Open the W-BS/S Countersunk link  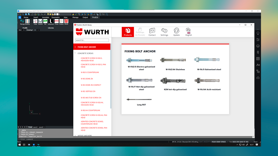tap(90, 72)
